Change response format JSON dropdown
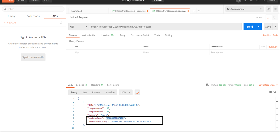Screen dimensions: 280x132 pos(126,92)
